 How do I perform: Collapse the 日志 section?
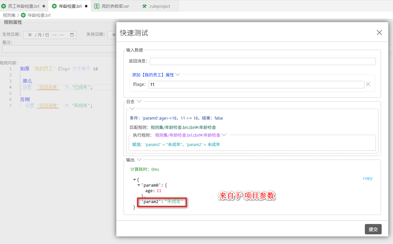(139, 102)
